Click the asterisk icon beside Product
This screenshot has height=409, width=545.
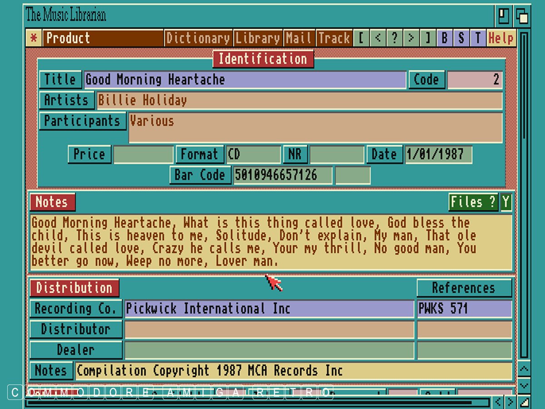[x=33, y=39]
